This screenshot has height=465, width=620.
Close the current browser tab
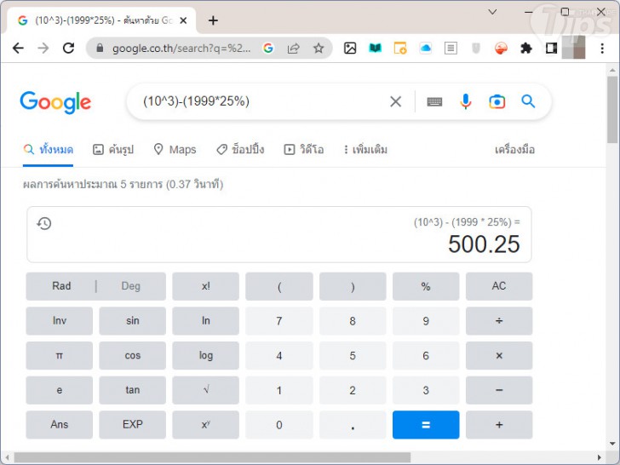183,20
